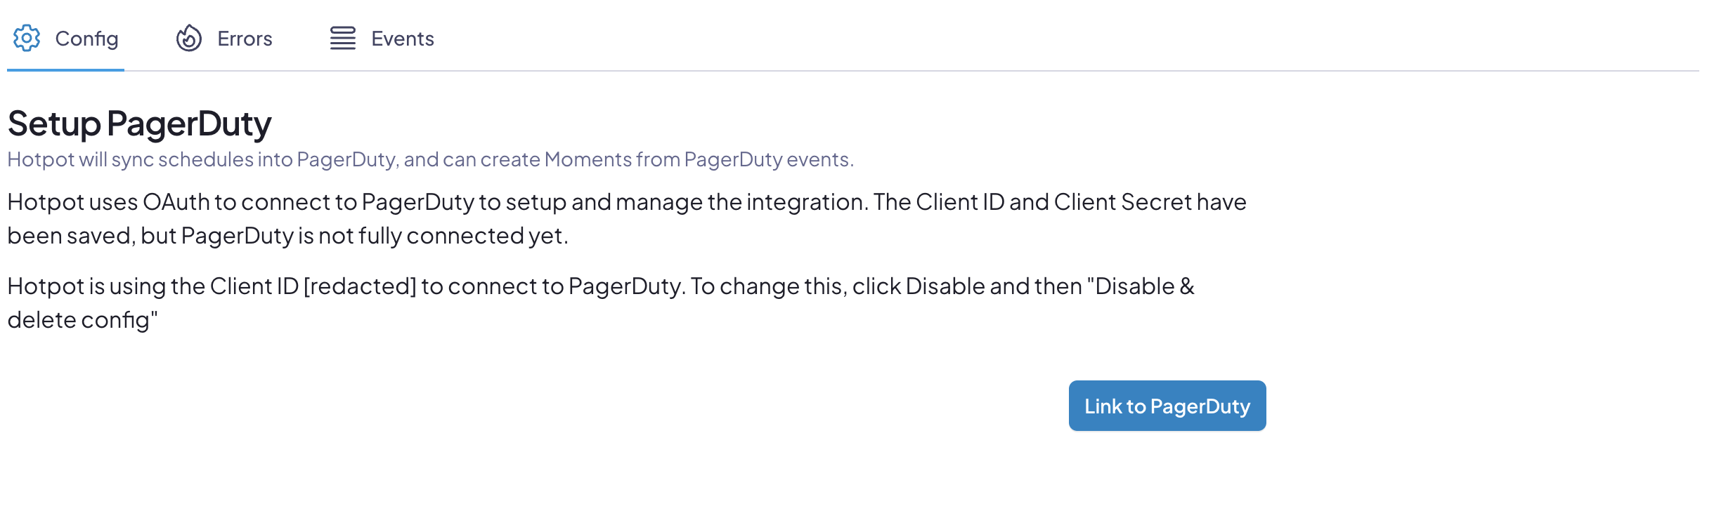Image resolution: width=1726 pixels, height=532 pixels.
Task: Click the word OAuth in the description
Action: click(176, 202)
